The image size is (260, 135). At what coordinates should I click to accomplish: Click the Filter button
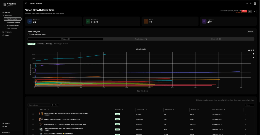pos(55,105)
